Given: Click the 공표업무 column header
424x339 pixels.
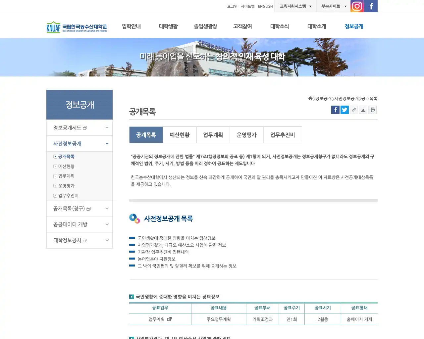Looking at the screenshot, I should coord(160,308).
